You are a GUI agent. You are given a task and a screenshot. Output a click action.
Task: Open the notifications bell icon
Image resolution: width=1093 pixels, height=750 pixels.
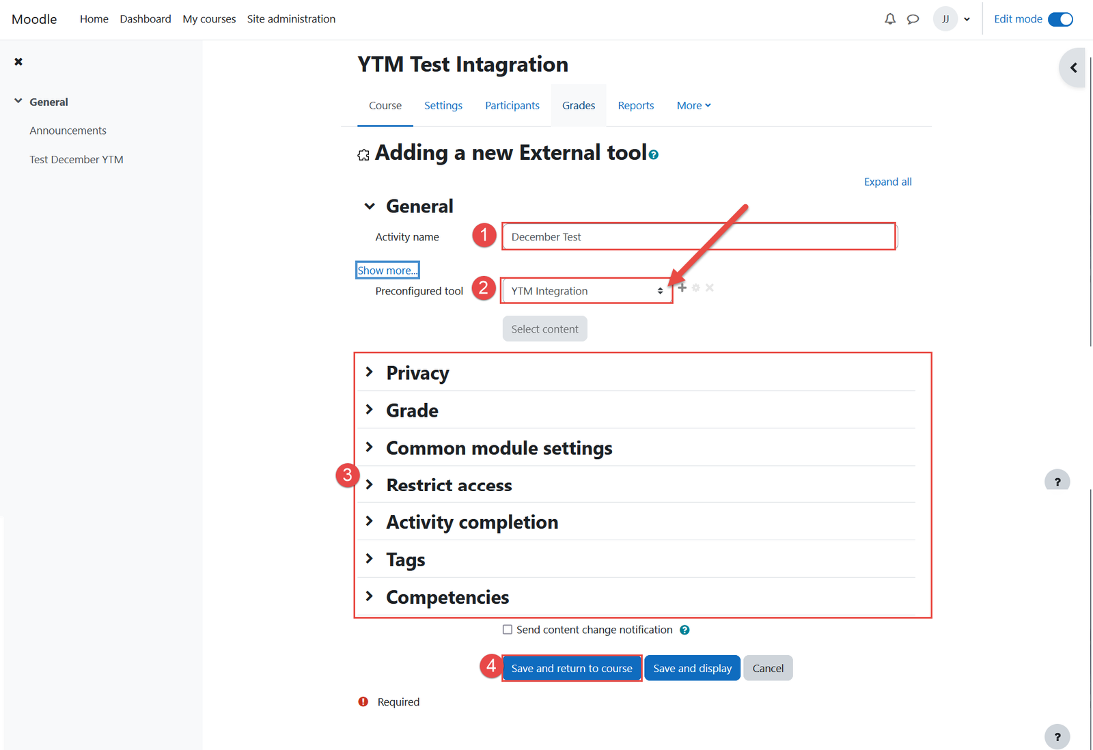coord(889,19)
